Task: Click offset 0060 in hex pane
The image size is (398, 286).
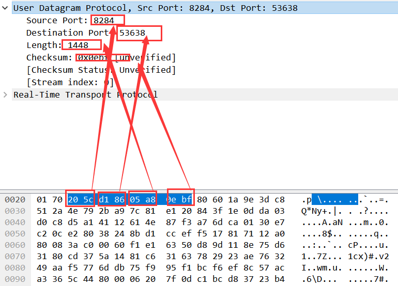Action: click(15, 245)
